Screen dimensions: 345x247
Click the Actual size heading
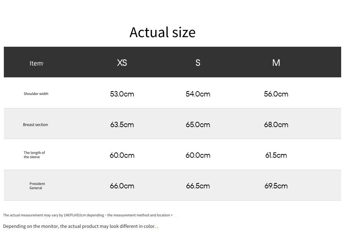163,32
